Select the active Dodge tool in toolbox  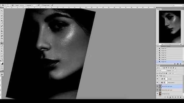coord(2,43)
